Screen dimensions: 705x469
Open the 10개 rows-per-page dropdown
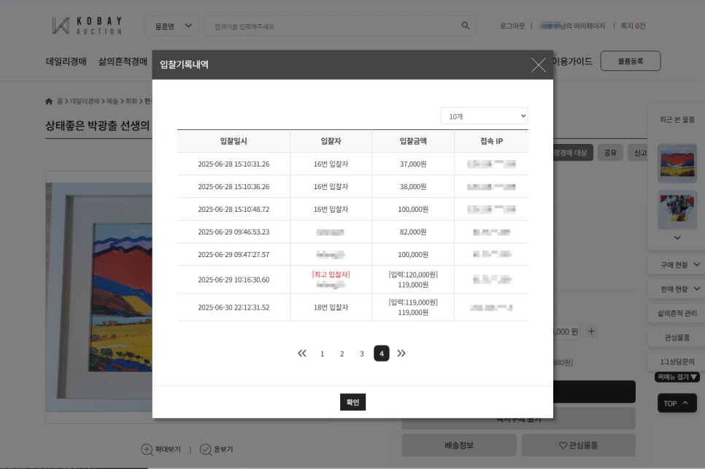[x=485, y=116]
